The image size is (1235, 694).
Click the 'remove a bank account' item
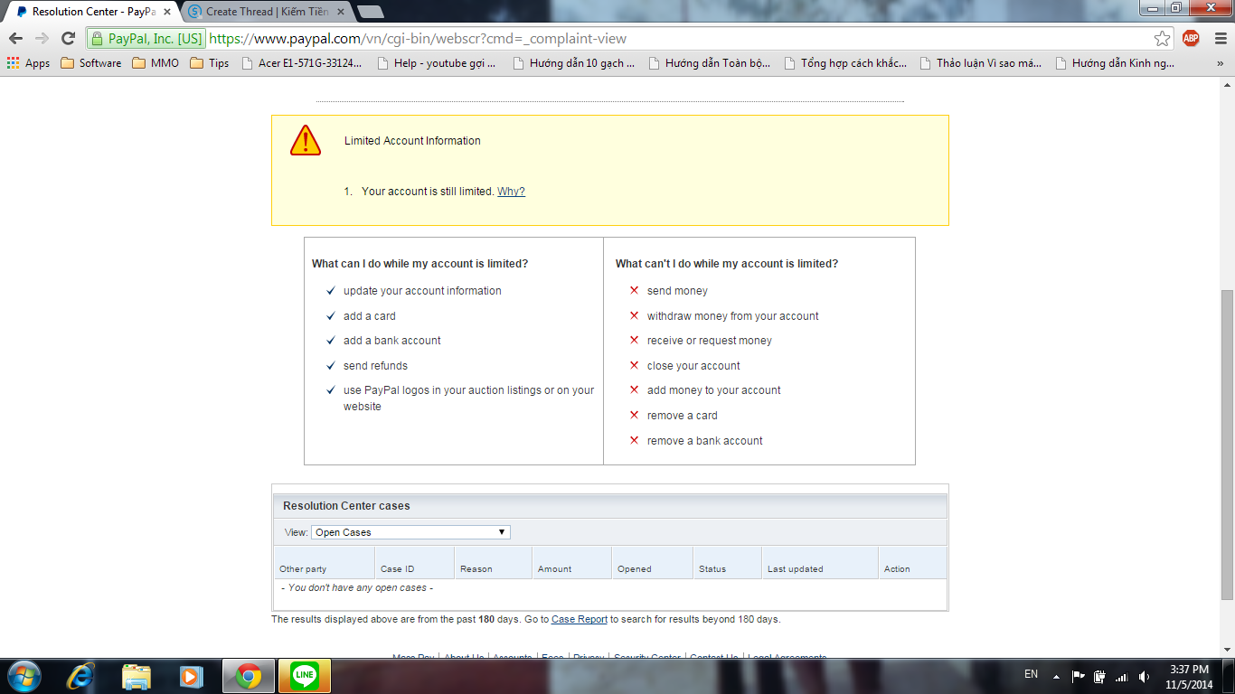click(705, 441)
